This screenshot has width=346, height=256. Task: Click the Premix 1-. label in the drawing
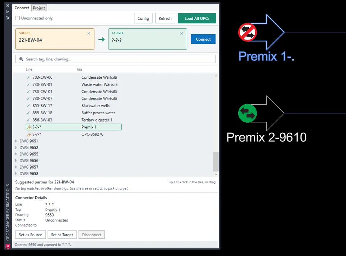click(266, 56)
